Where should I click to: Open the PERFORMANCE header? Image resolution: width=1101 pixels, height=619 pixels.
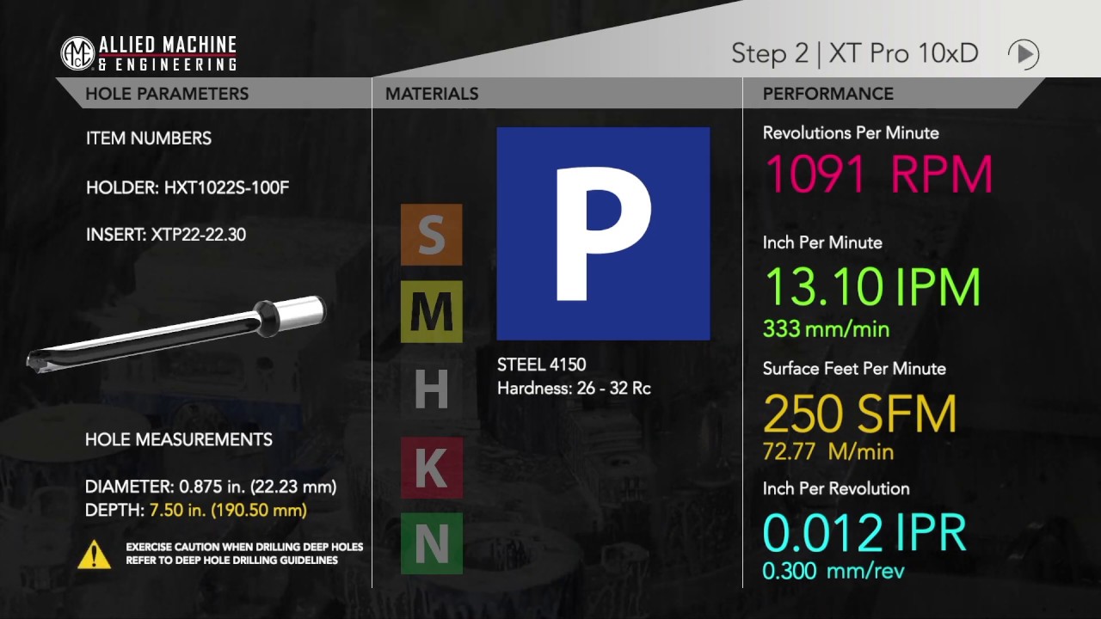coord(828,94)
